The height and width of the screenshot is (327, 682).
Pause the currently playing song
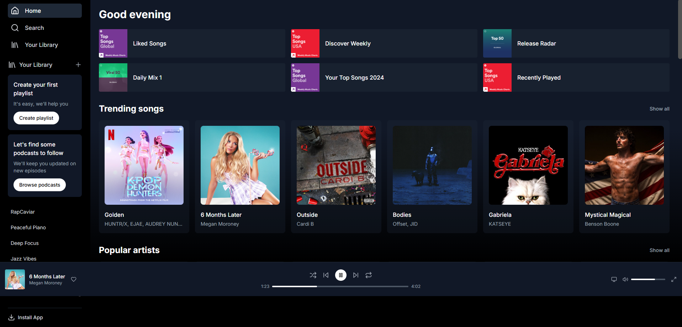click(340, 275)
